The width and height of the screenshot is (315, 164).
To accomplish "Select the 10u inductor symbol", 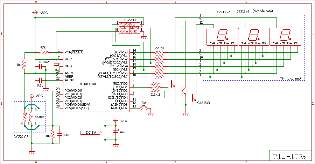I will pos(24,65).
